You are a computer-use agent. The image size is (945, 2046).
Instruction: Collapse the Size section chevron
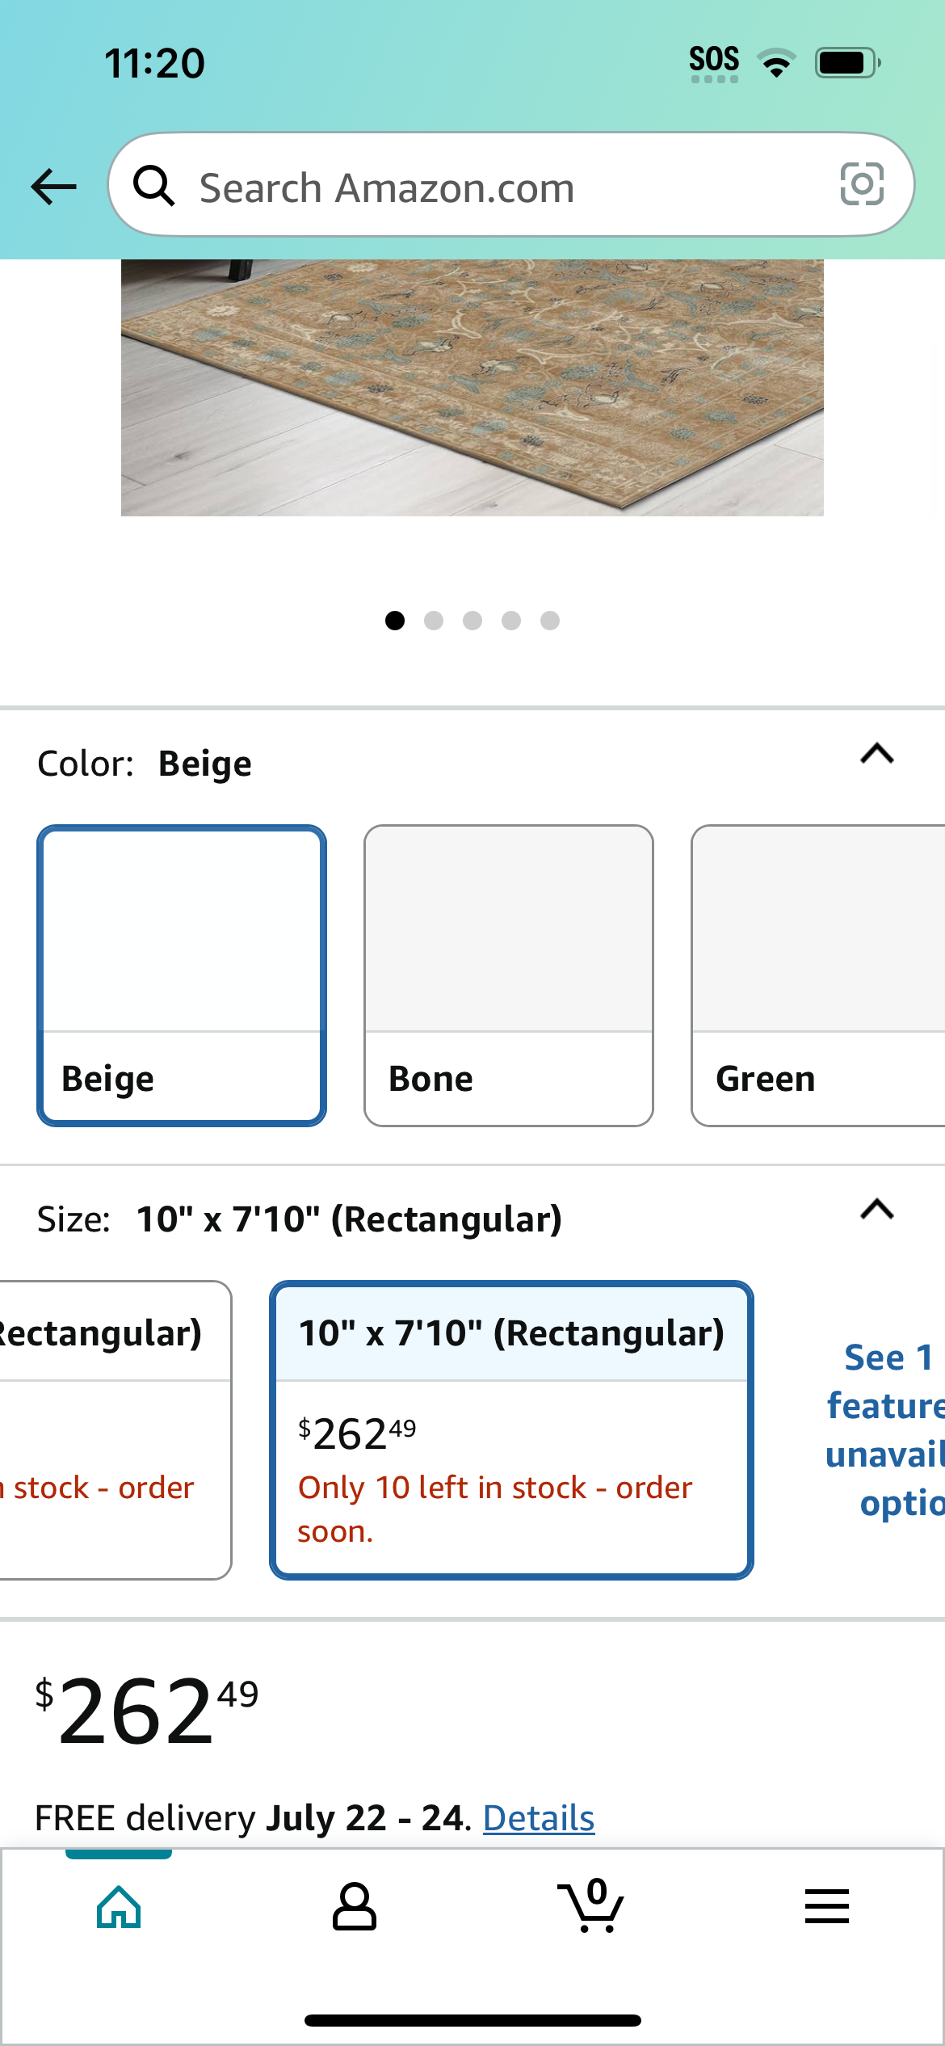point(877,1210)
